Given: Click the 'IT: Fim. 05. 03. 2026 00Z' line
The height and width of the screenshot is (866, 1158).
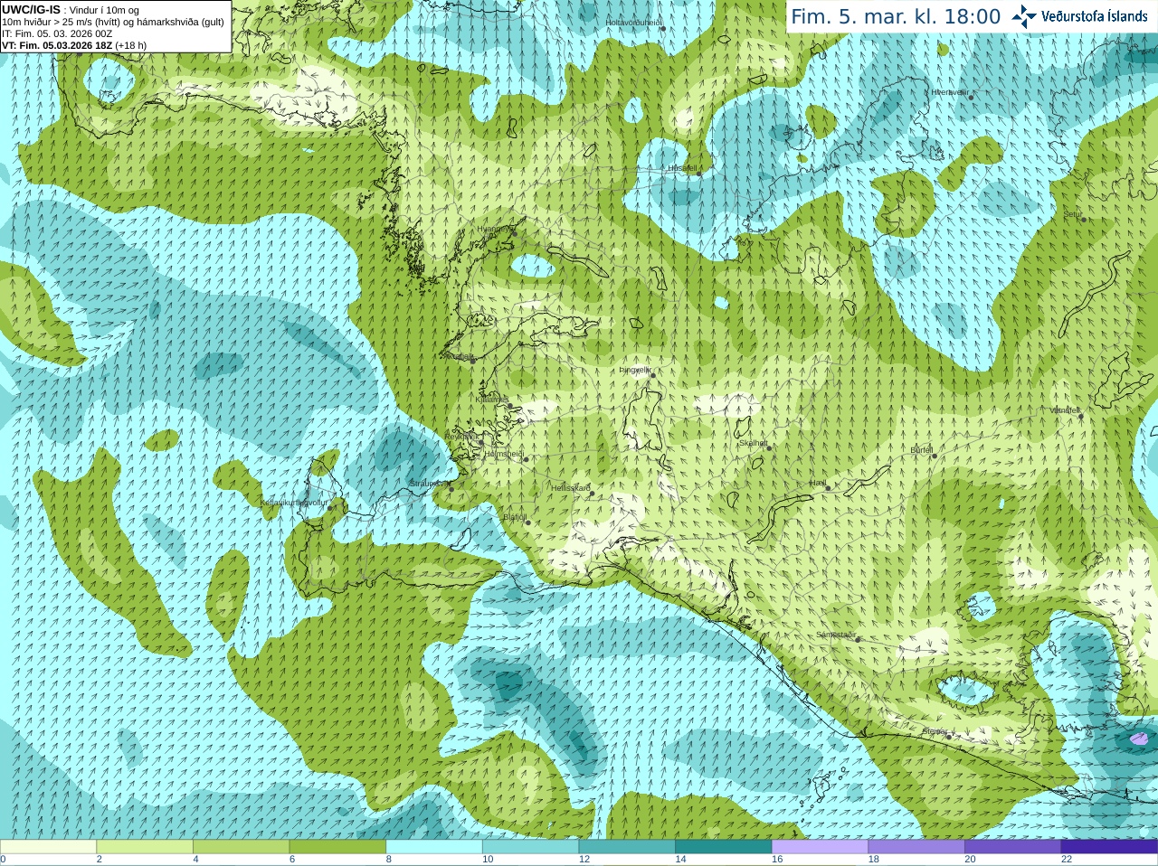Looking at the screenshot, I should tap(57, 33).
